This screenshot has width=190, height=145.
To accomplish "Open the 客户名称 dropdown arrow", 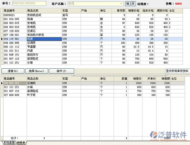I will (x=122, y=4).
